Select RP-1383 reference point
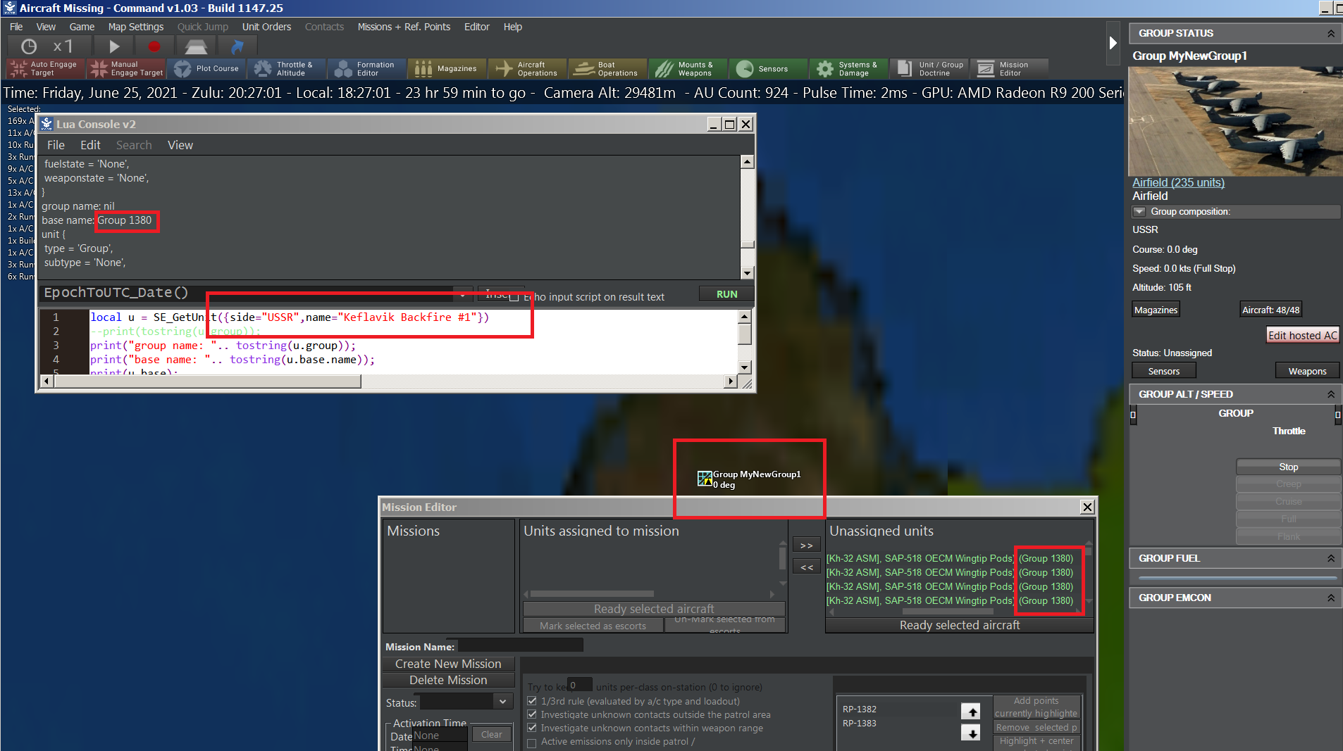The width and height of the screenshot is (1343, 751). pos(859,723)
